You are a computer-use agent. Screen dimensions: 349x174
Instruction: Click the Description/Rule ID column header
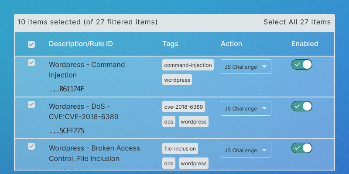coord(81,43)
